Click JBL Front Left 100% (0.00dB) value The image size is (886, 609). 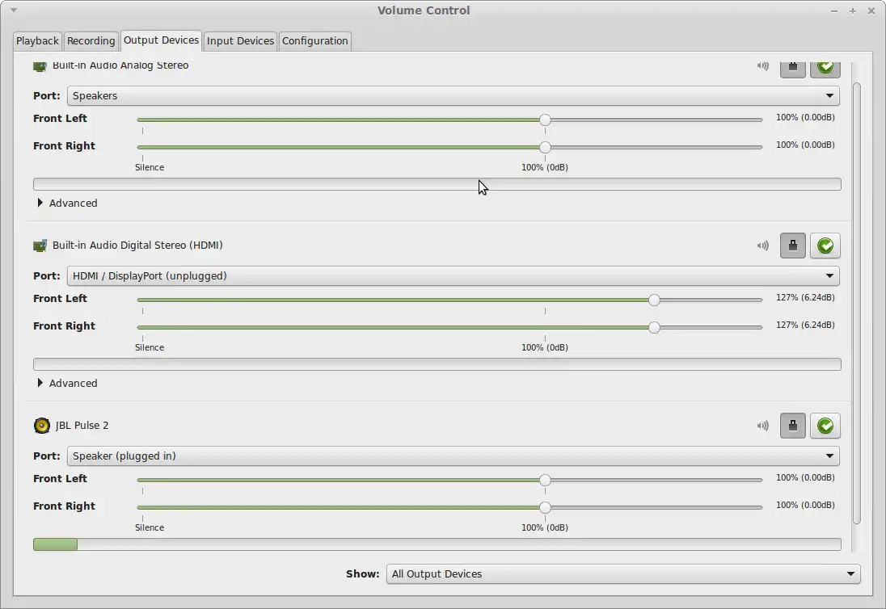pyautogui.click(x=805, y=477)
